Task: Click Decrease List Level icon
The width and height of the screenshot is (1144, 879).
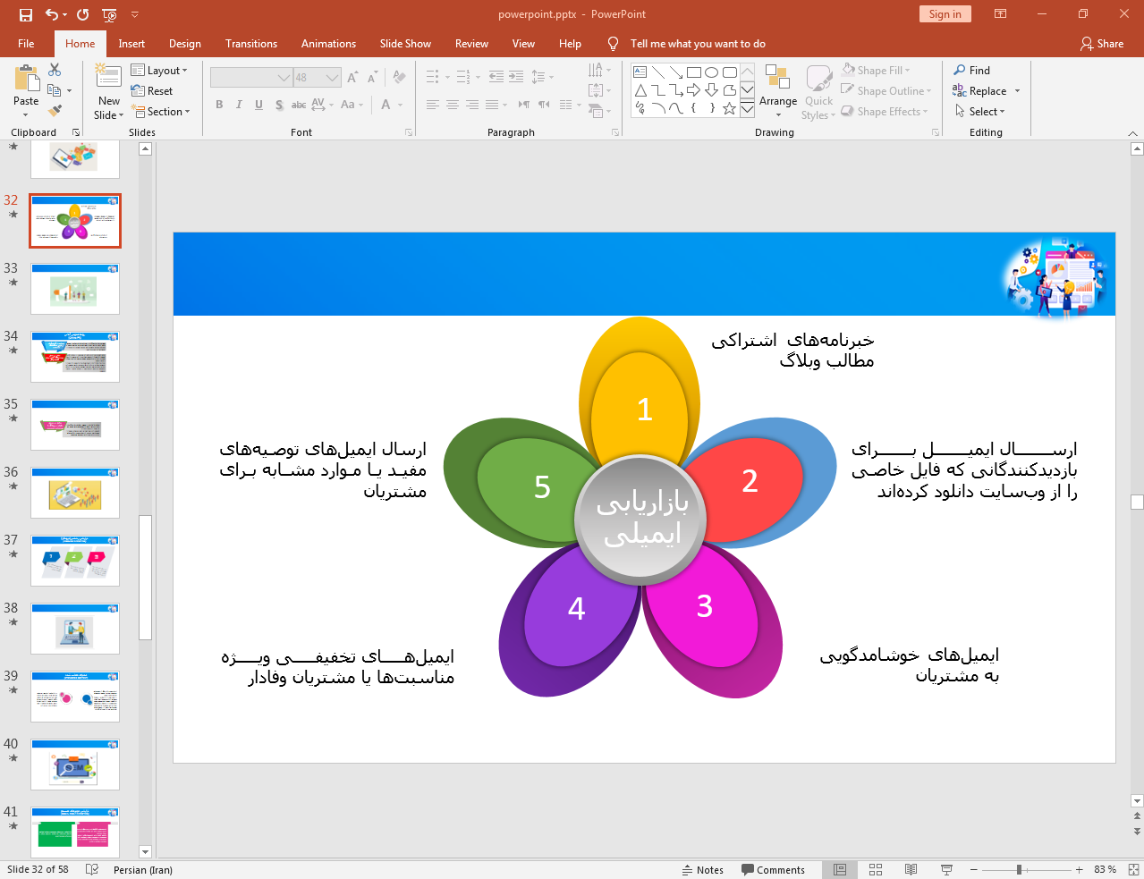Action: (496, 77)
